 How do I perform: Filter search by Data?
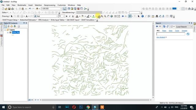(171, 31)
